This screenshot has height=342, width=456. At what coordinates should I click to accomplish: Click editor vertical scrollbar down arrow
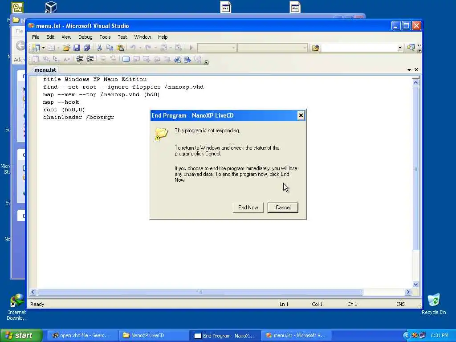(x=415, y=284)
